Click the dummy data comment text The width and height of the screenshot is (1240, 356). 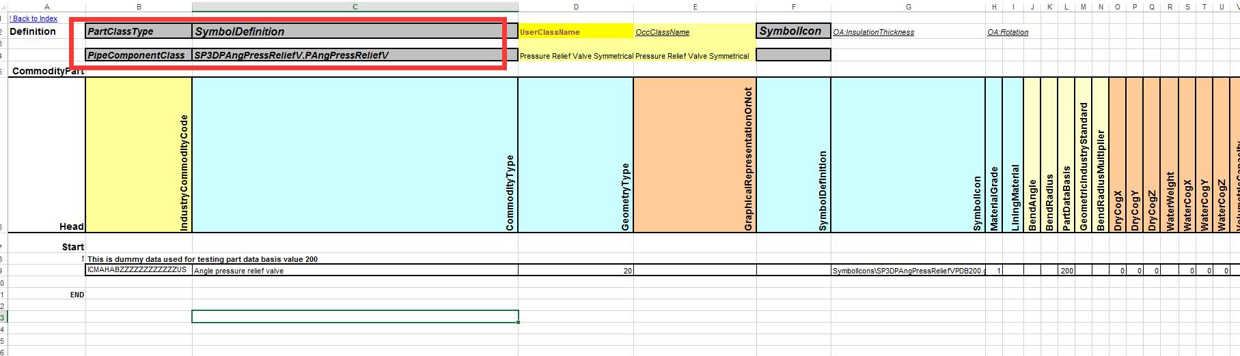click(x=202, y=259)
